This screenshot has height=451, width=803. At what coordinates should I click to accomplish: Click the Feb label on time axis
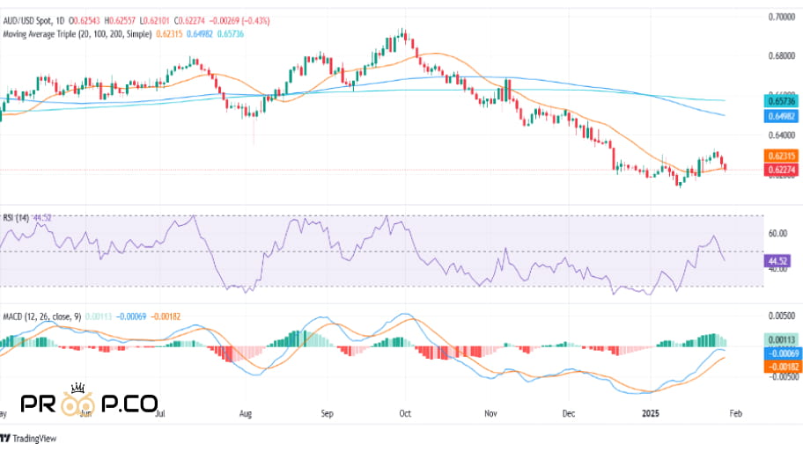[x=735, y=413]
